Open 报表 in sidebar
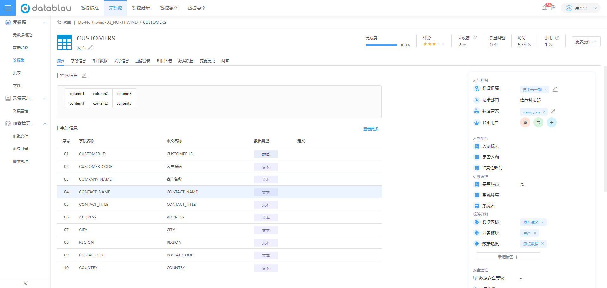The width and height of the screenshot is (607, 288). [x=17, y=73]
